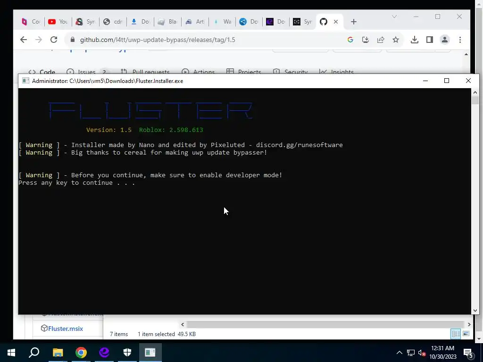Switch Explorer to large icons view
The image size is (483, 362).
tap(466, 334)
